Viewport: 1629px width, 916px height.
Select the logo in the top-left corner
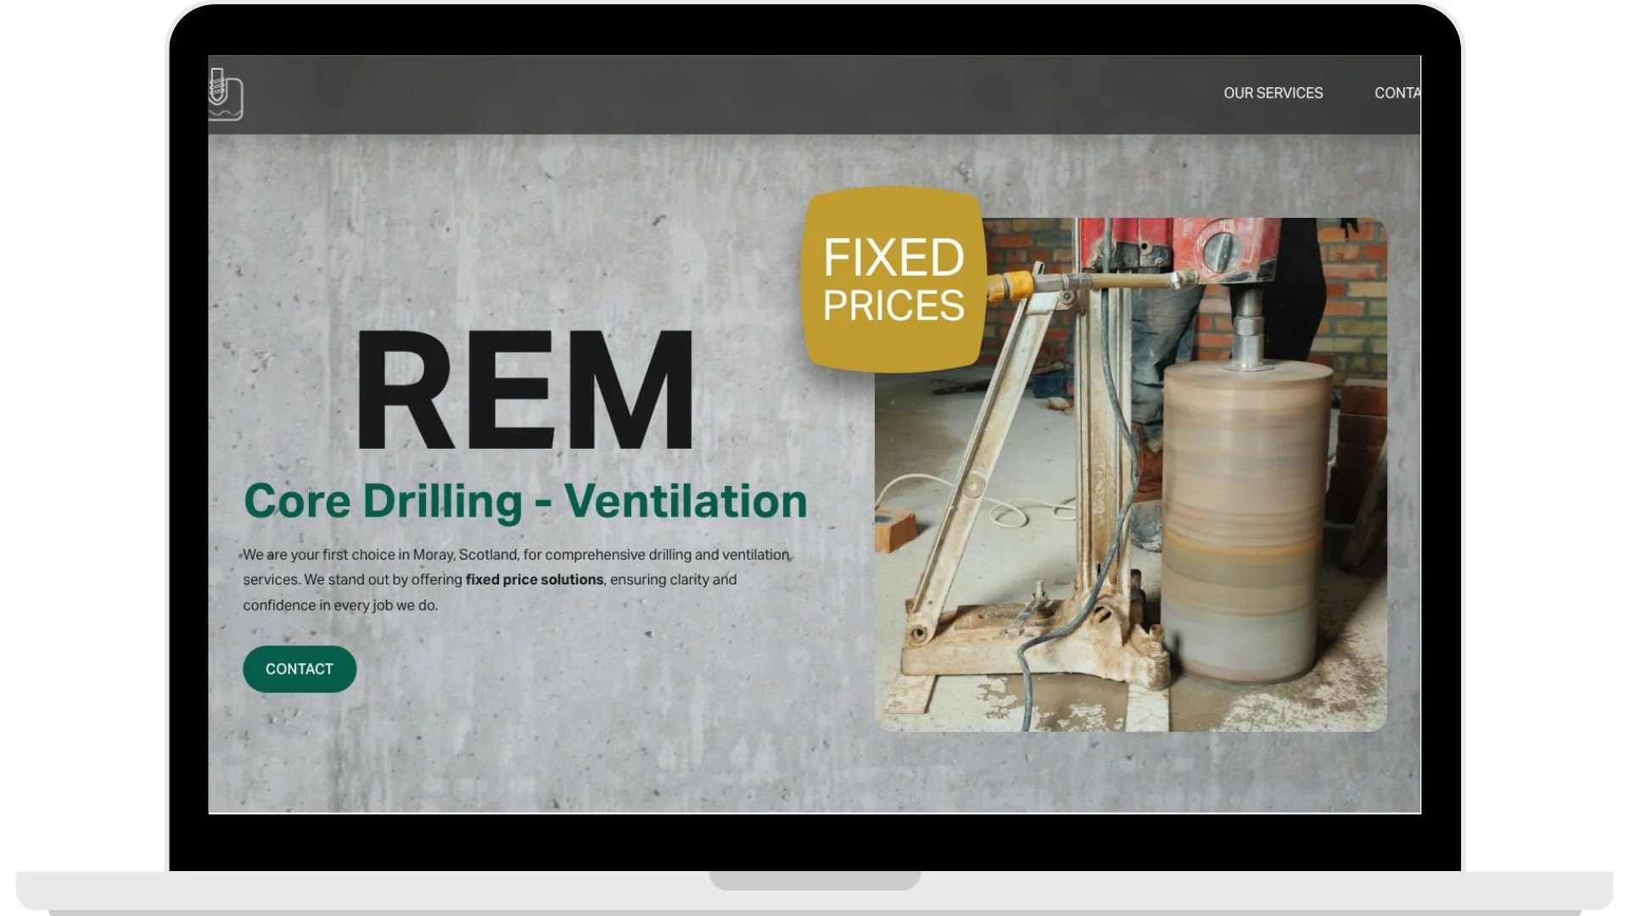[225, 96]
